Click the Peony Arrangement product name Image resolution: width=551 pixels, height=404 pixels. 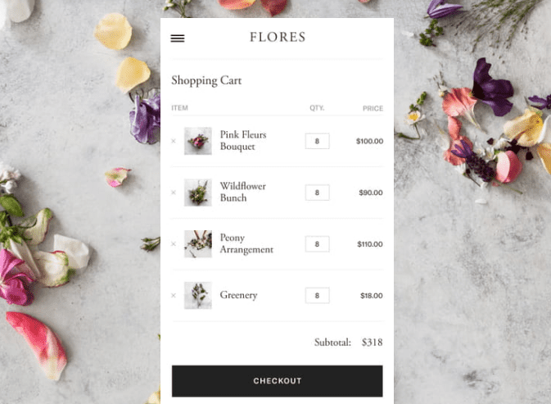pos(246,243)
